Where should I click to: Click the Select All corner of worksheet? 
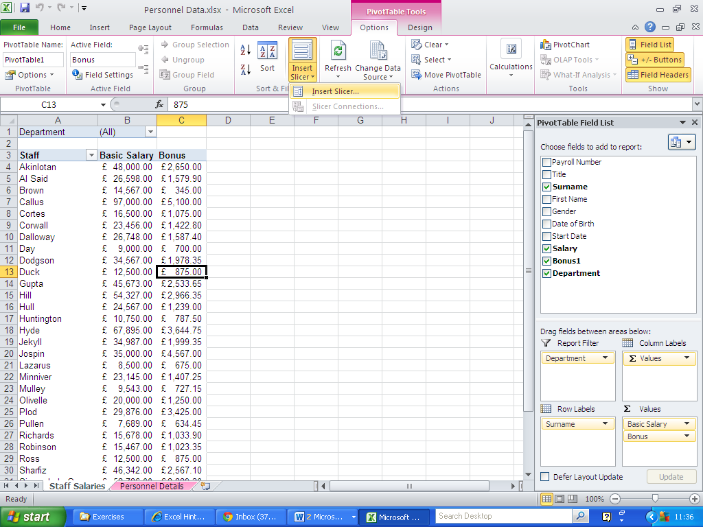pos(9,120)
